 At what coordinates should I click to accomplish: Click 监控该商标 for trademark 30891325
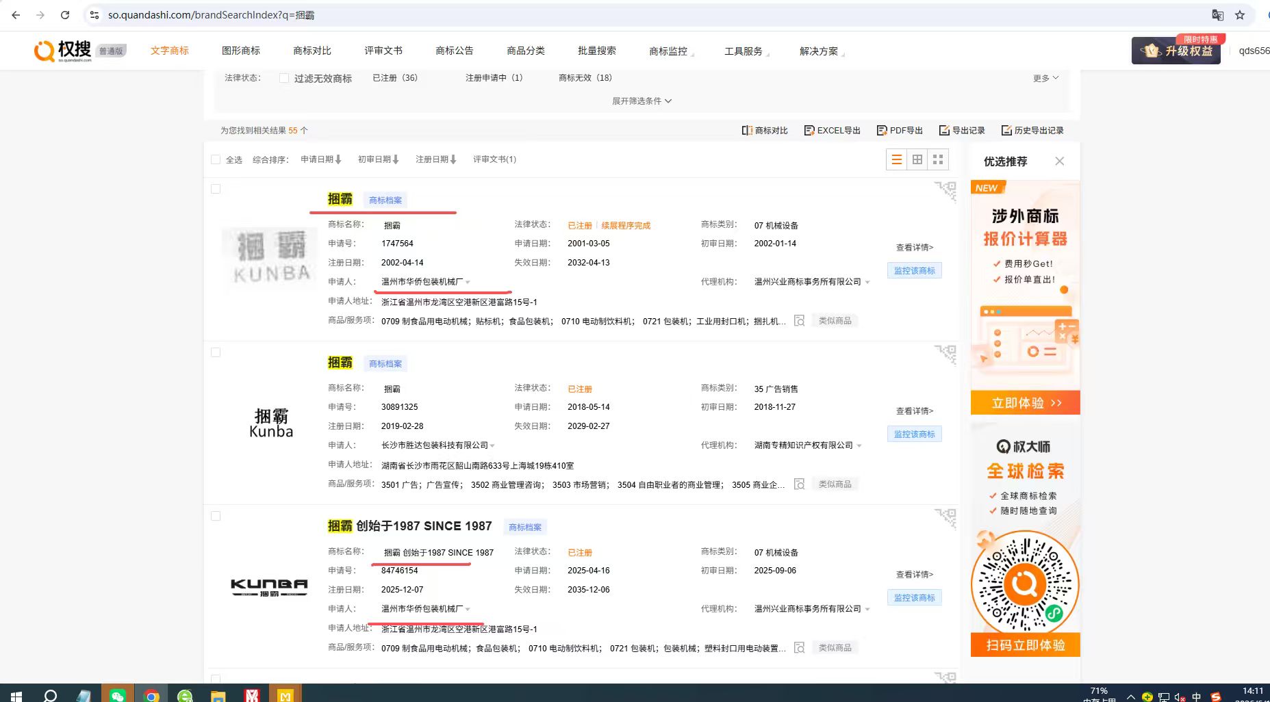(915, 434)
